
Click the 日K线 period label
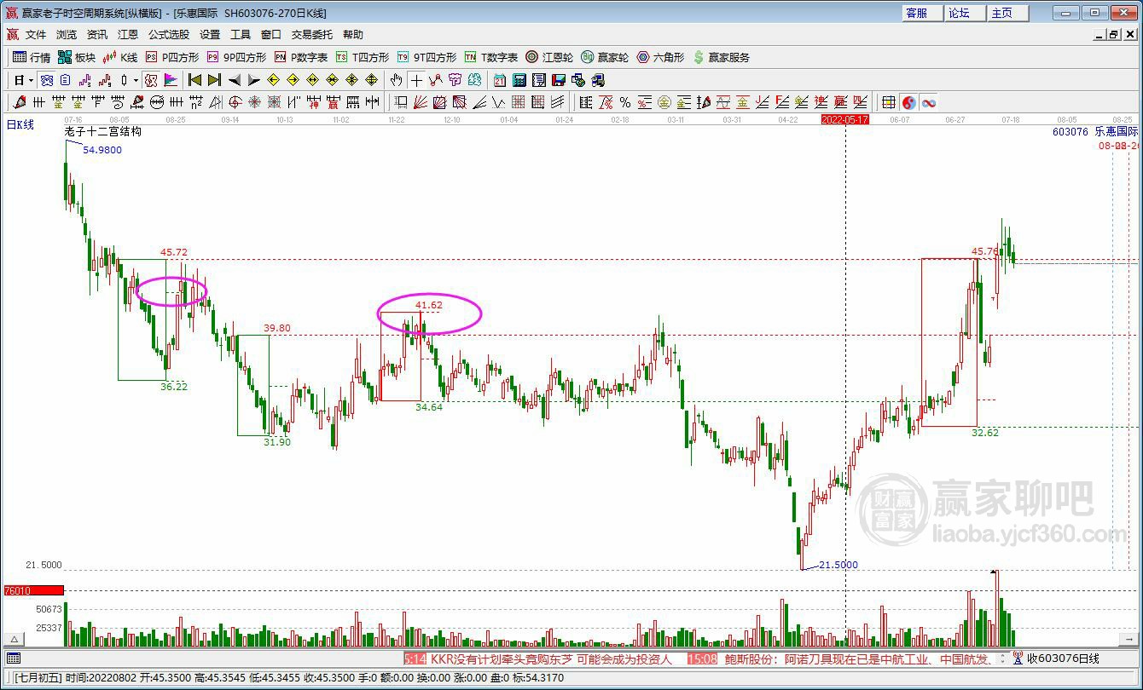click(x=20, y=125)
